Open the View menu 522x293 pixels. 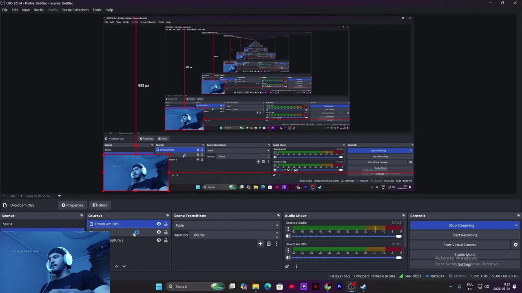tap(26, 10)
